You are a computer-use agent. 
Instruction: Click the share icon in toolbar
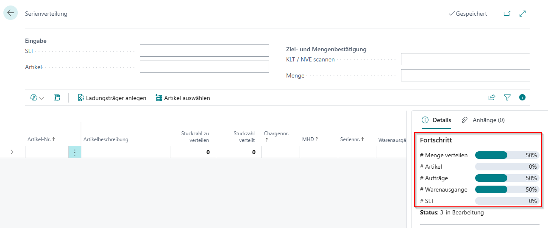[492, 97]
